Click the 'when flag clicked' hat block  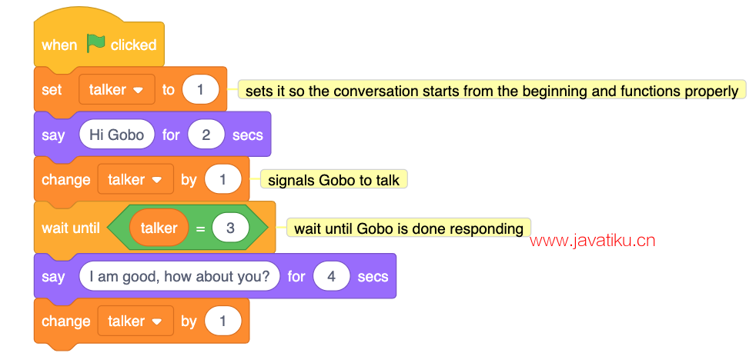coord(99,45)
